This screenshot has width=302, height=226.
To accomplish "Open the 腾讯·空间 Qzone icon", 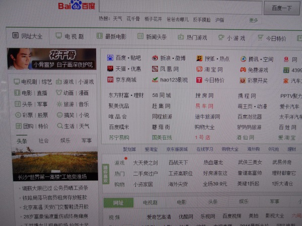I will tap(243, 59).
